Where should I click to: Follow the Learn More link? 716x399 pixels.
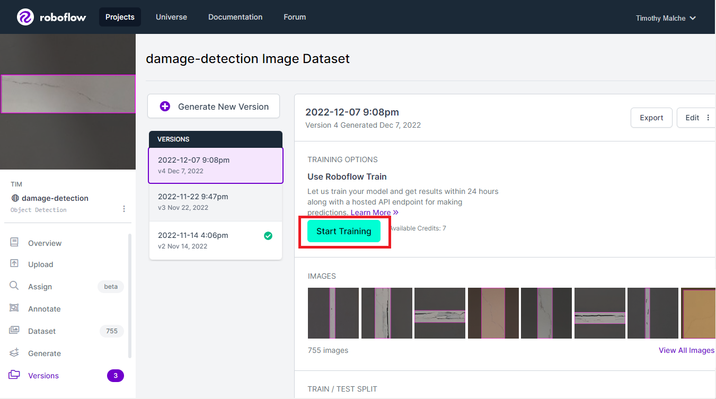point(374,212)
